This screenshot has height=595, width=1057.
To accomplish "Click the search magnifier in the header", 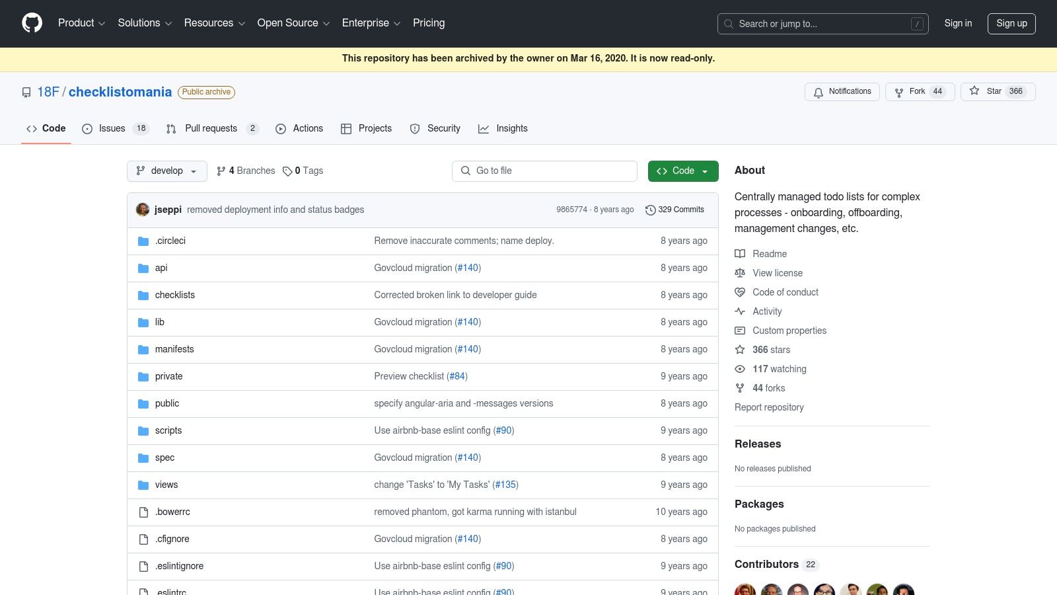I will coord(729,24).
